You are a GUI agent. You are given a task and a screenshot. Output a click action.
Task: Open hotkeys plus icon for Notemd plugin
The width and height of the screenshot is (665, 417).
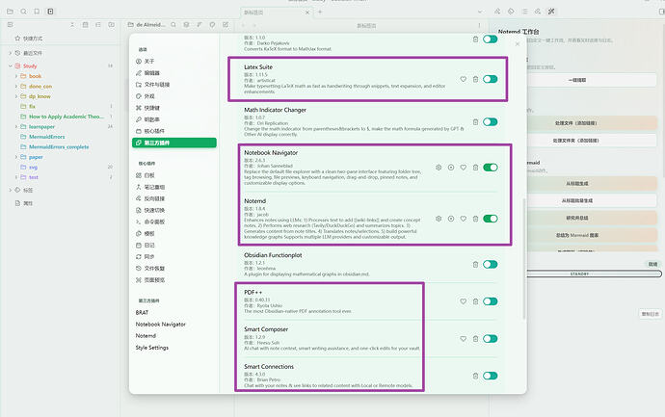coord(451,219)
